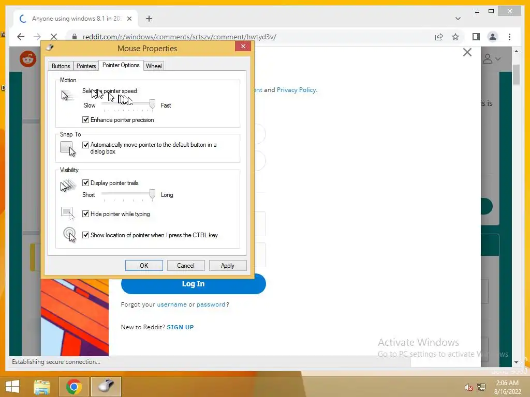This screenshot has height=397, width=530.
Task: Click the network tray icon
Action: (481, 387)
